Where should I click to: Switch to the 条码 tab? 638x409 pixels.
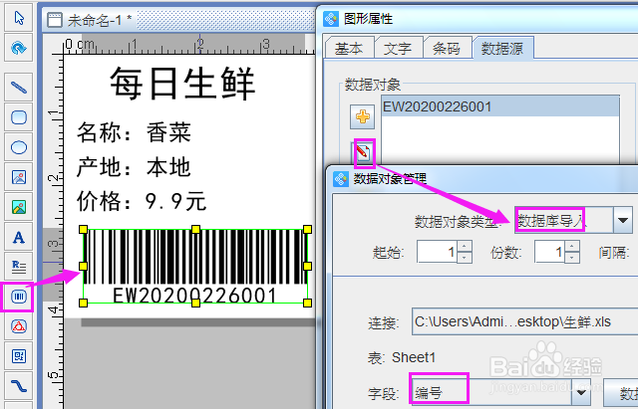click(x=447, y=49)
